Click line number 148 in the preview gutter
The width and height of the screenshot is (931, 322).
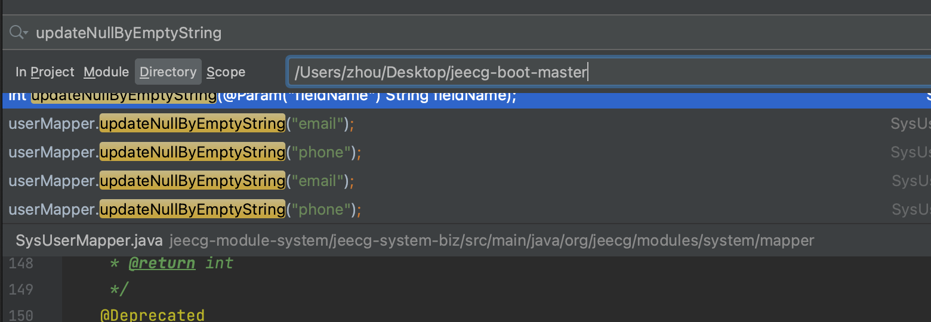pyautogui.click(x=21, y=263)
